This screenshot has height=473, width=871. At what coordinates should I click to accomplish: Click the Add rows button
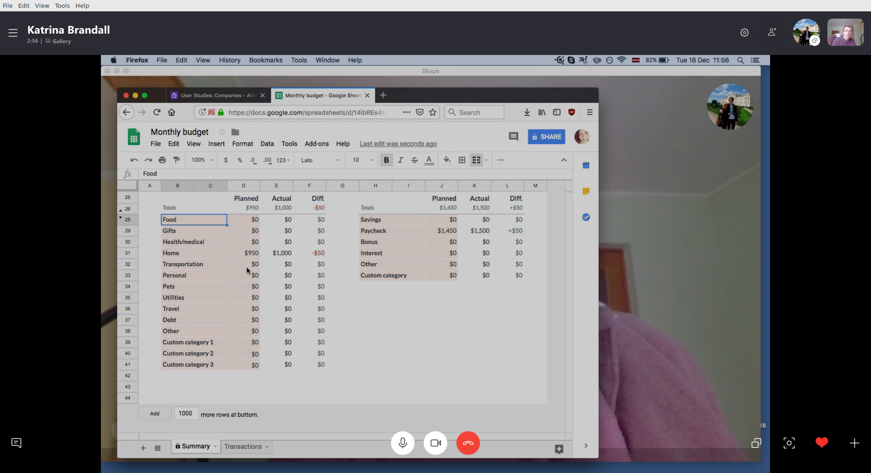[x=155, y=413]
